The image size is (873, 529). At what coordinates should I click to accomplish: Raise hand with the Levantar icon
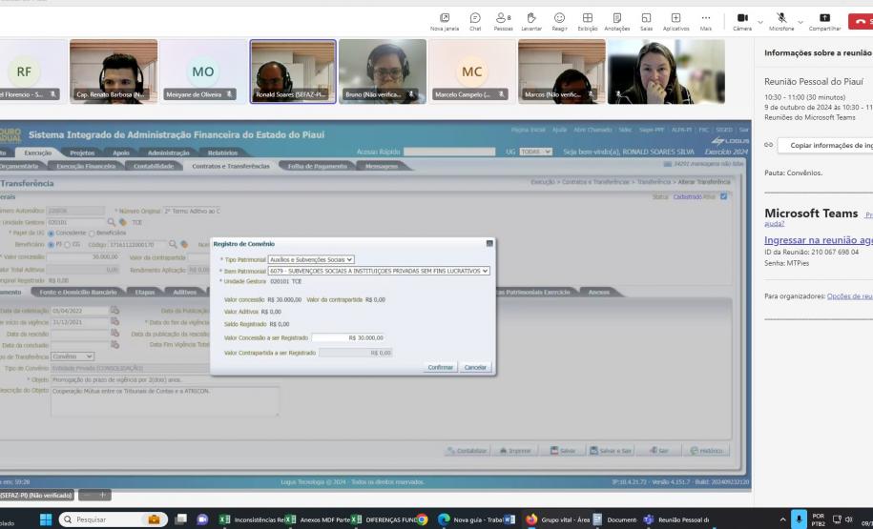tap(531, 20)
